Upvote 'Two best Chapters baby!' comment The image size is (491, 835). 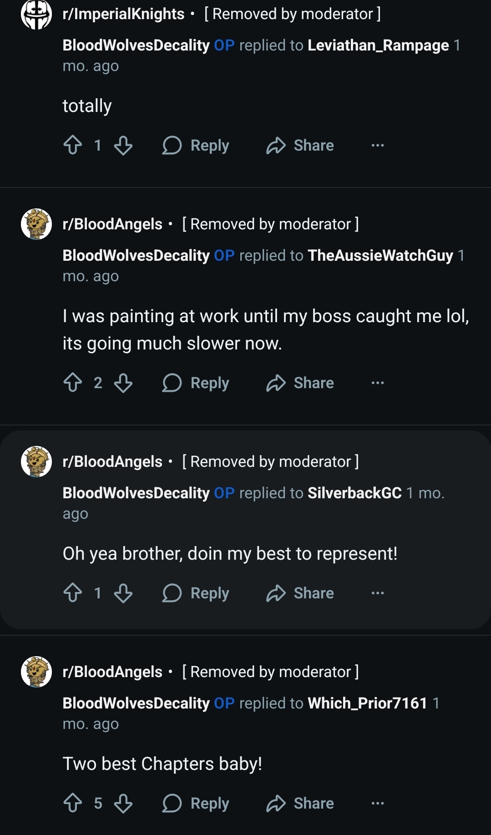point(73,803)
